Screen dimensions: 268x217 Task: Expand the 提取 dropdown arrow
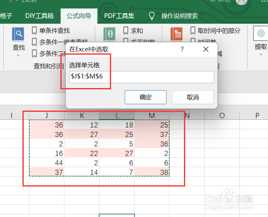261,55
